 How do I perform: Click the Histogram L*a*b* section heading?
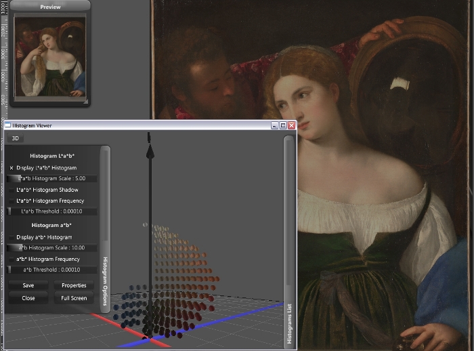(x=52, y=156)
